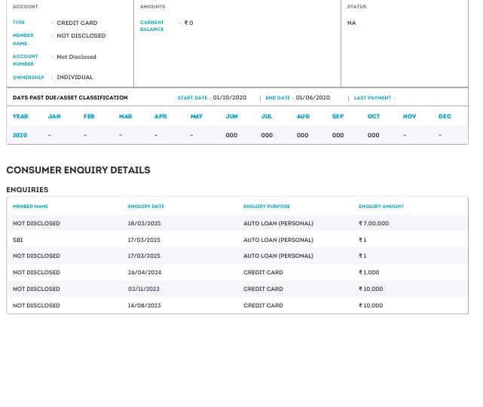Click the Member Name column header in Enquiries
This screenshot has width=483, height=407.
pos(31,207)
